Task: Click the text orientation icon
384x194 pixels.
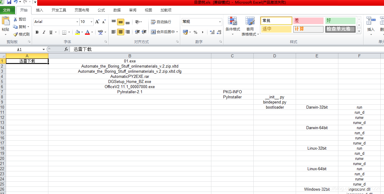Action: (x=137, y=22)
